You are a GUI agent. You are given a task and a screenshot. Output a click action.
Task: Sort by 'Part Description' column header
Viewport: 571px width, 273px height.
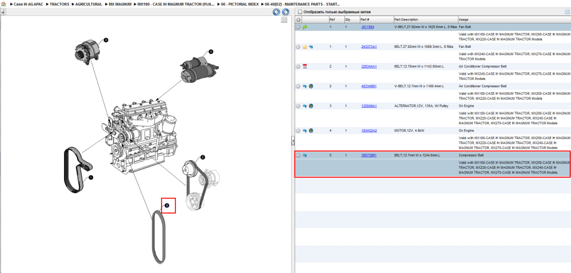coord(426,19)
